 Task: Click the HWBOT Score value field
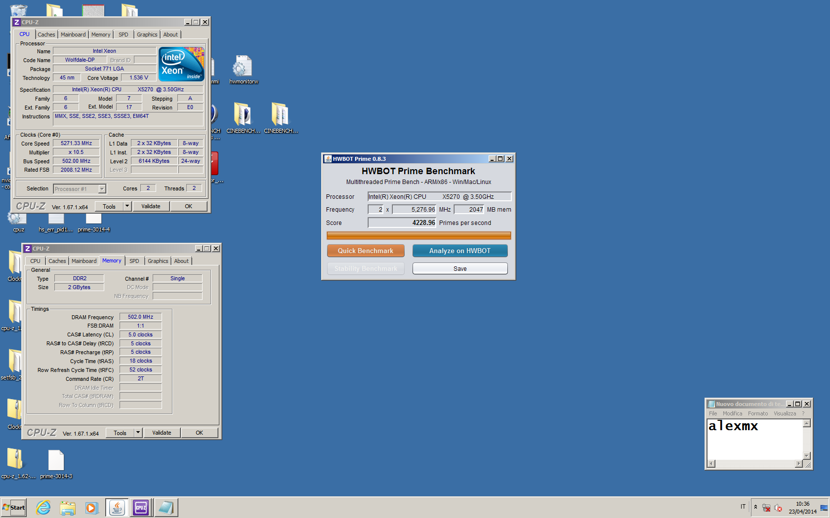click(x=402, y=222)
